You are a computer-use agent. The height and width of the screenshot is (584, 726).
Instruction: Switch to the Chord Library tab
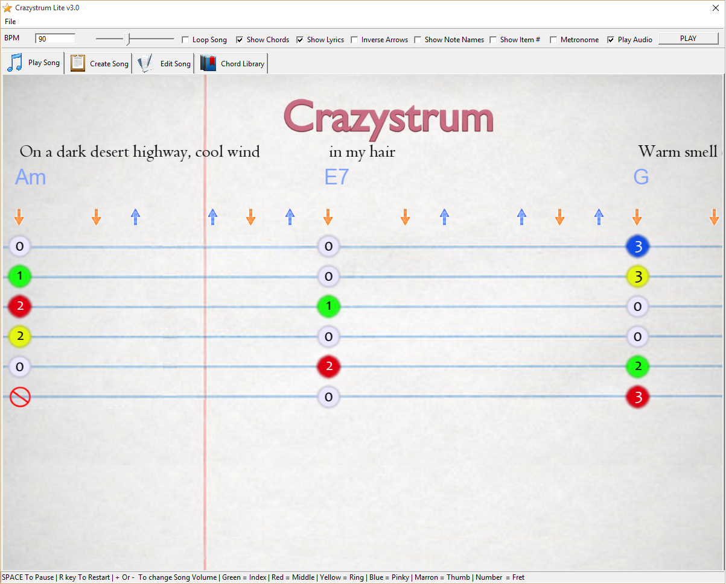click(232, 63)
